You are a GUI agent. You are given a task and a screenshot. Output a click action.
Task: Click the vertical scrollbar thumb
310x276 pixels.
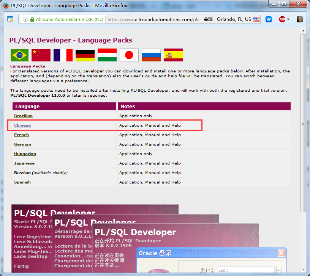click(303, 123)
